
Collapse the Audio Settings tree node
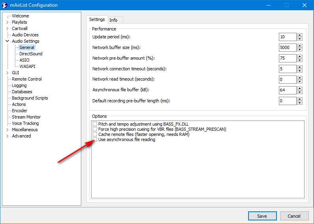[x=7, y=41]
